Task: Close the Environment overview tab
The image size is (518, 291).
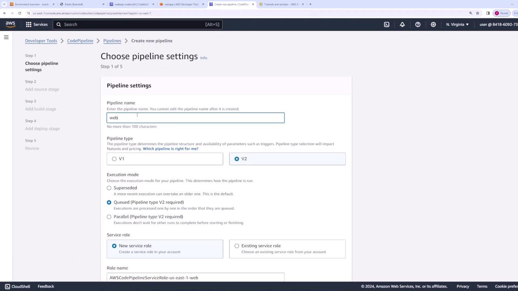Action: click(53, 4)
